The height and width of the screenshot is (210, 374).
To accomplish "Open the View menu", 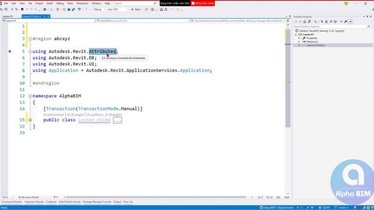I will (x=22, y=3).
